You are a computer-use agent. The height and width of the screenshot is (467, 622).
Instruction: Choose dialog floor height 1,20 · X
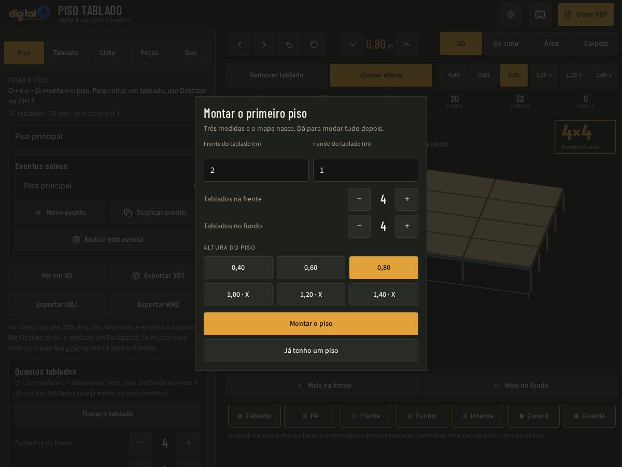pos(311,295)
